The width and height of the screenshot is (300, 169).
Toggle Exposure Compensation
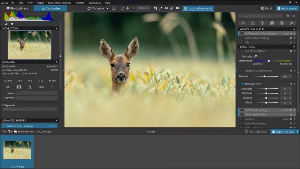click(242, 71)
